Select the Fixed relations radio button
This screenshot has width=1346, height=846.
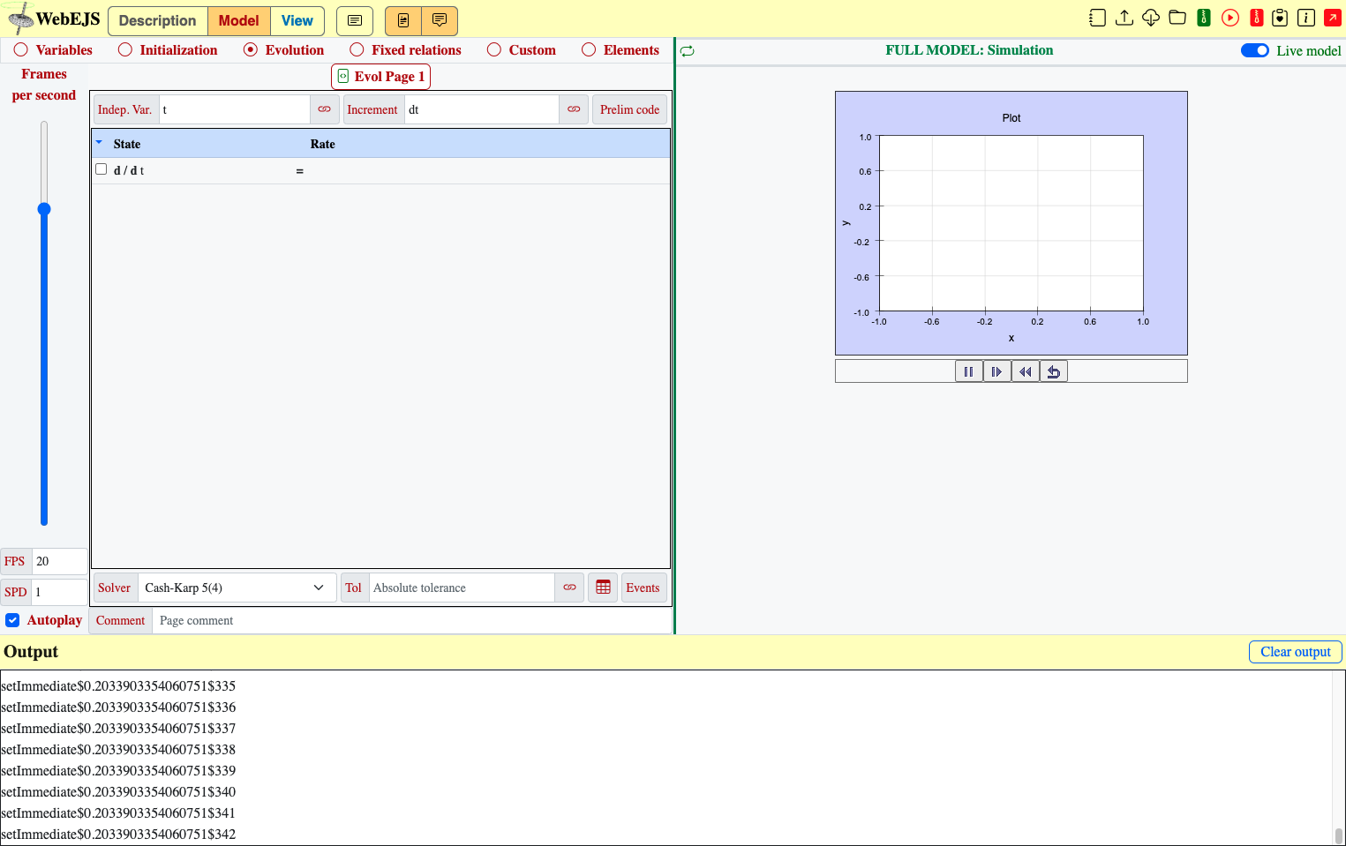pos(357,49)
